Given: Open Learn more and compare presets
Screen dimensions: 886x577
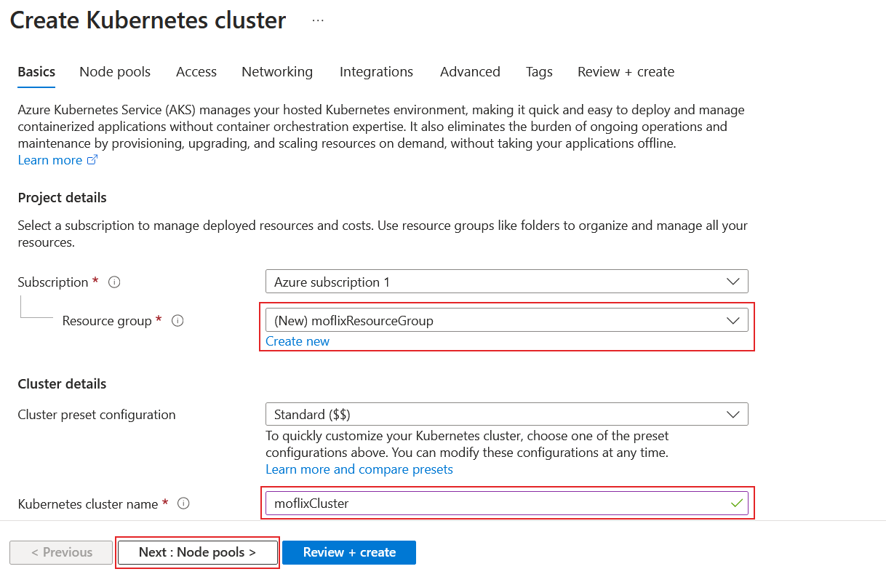Looking at the screenshot, I should click(x=359, y=469).
